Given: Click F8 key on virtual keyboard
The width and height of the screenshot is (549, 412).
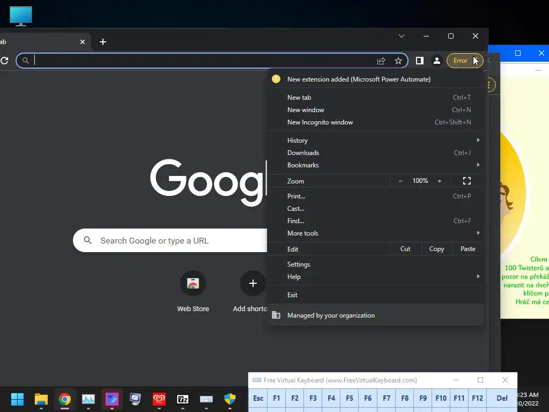Looking at the screenshot, I should pos(405,399).
